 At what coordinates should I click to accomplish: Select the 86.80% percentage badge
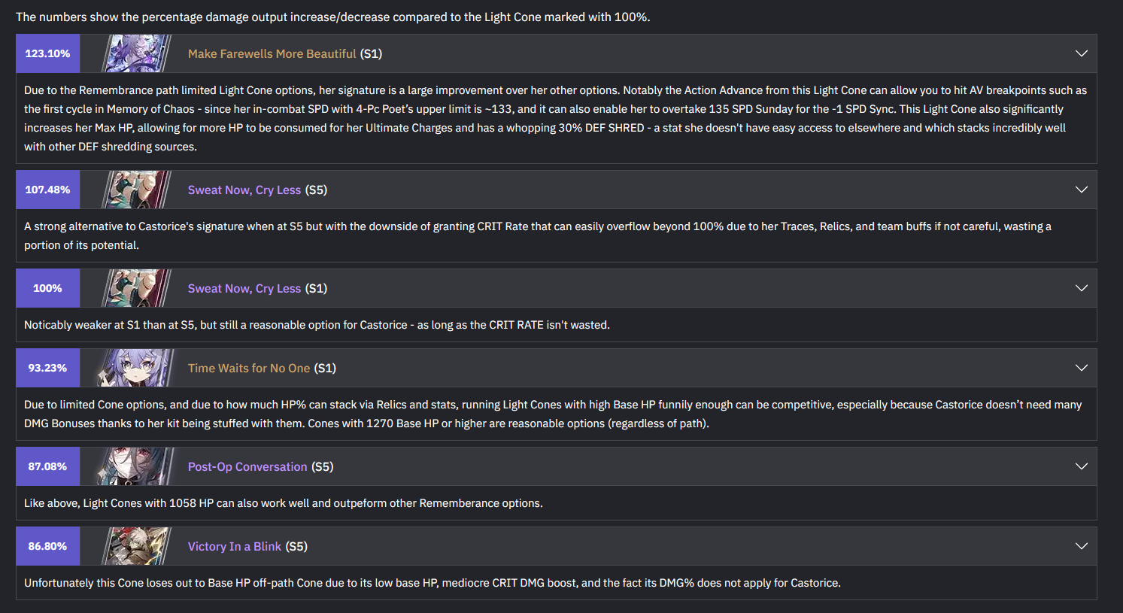point(47,546)
